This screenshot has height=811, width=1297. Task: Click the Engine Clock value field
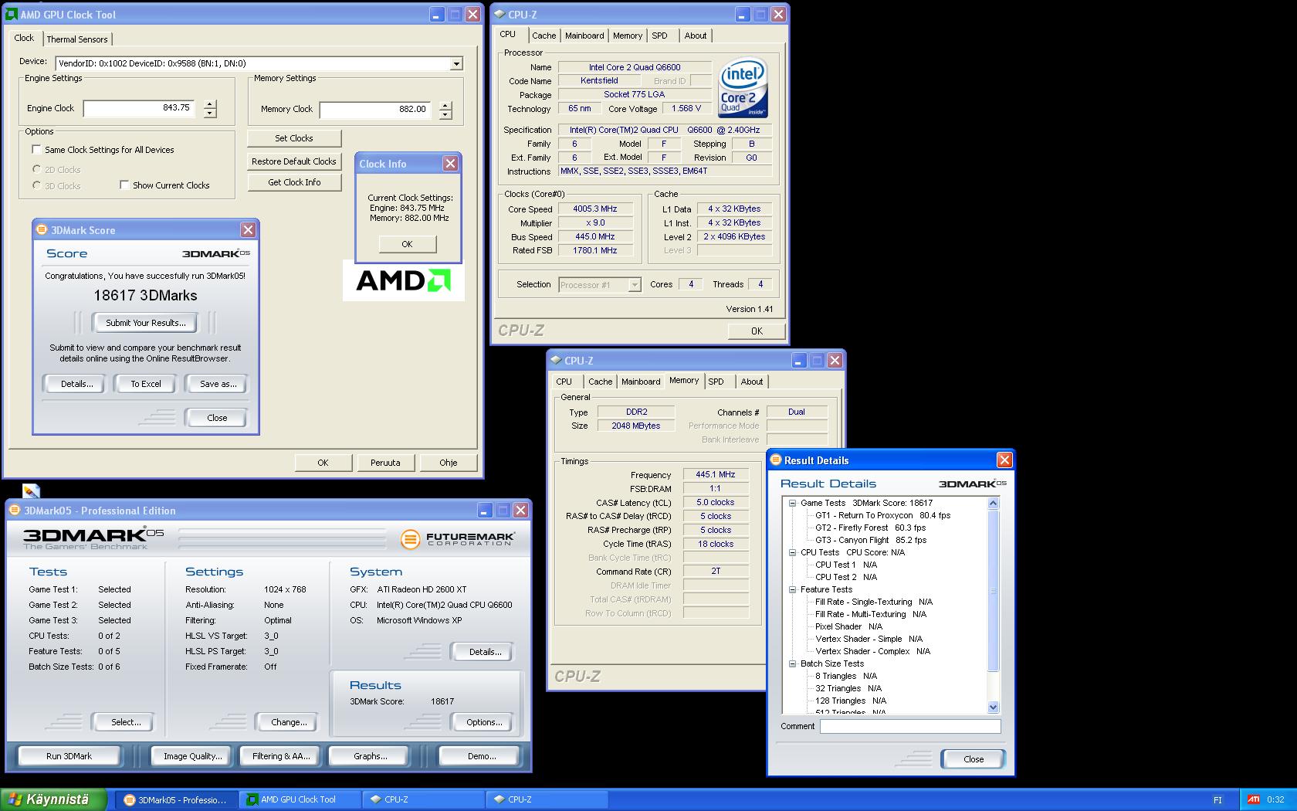pyautogui.click(x=139, y=109)
